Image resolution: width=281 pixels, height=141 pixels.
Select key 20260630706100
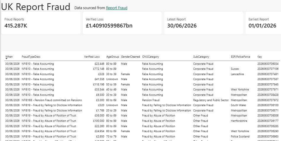pyautogui.click(x=268, y=105)
